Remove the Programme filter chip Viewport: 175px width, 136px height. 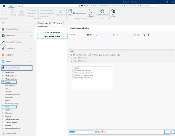[93, 6]
